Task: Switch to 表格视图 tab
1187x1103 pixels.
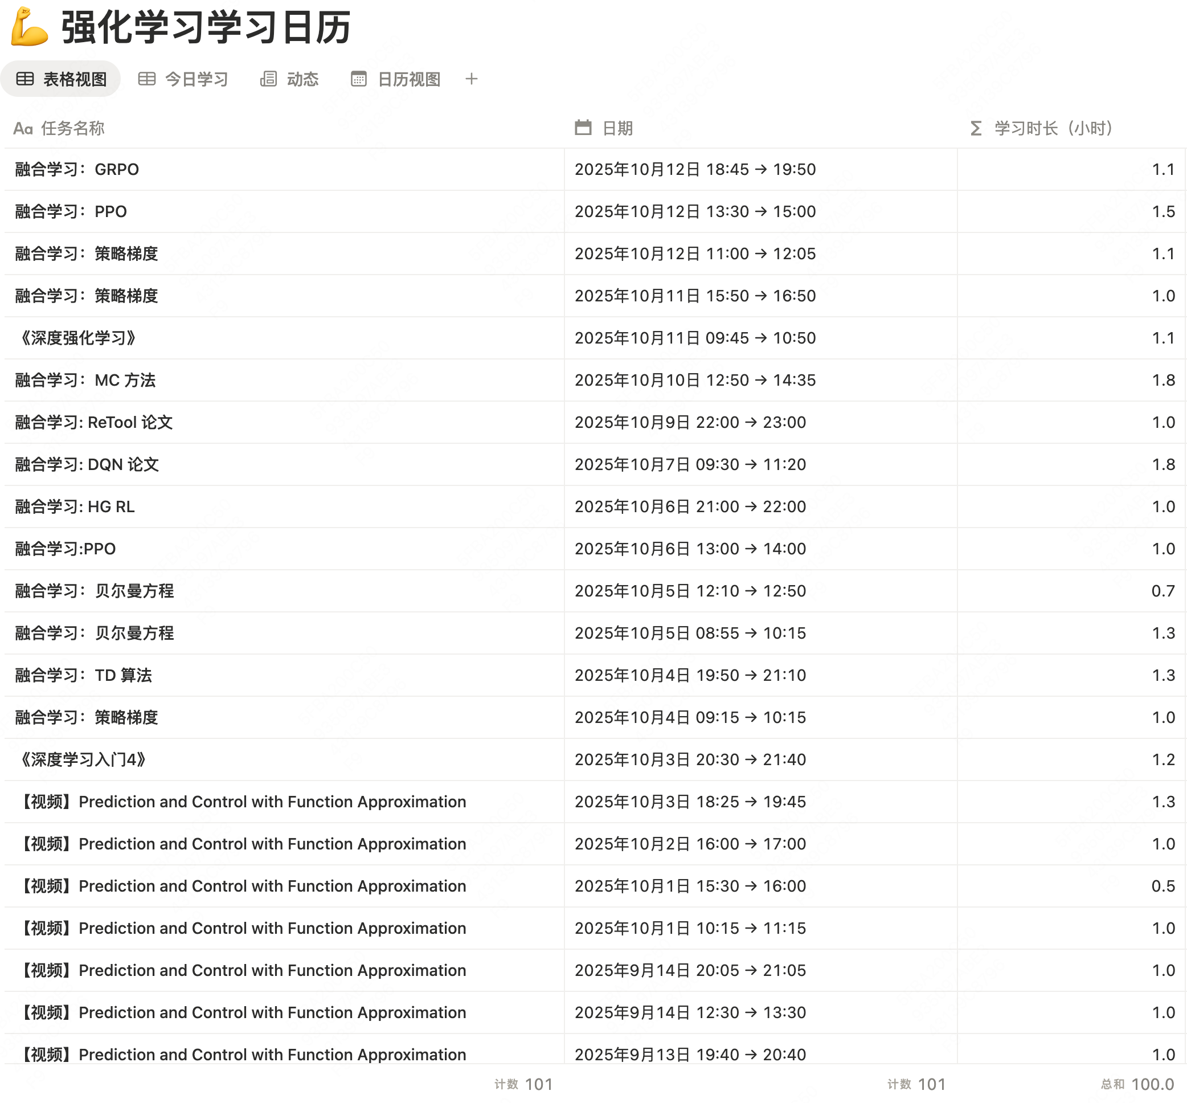Action: tap(61, 79)
